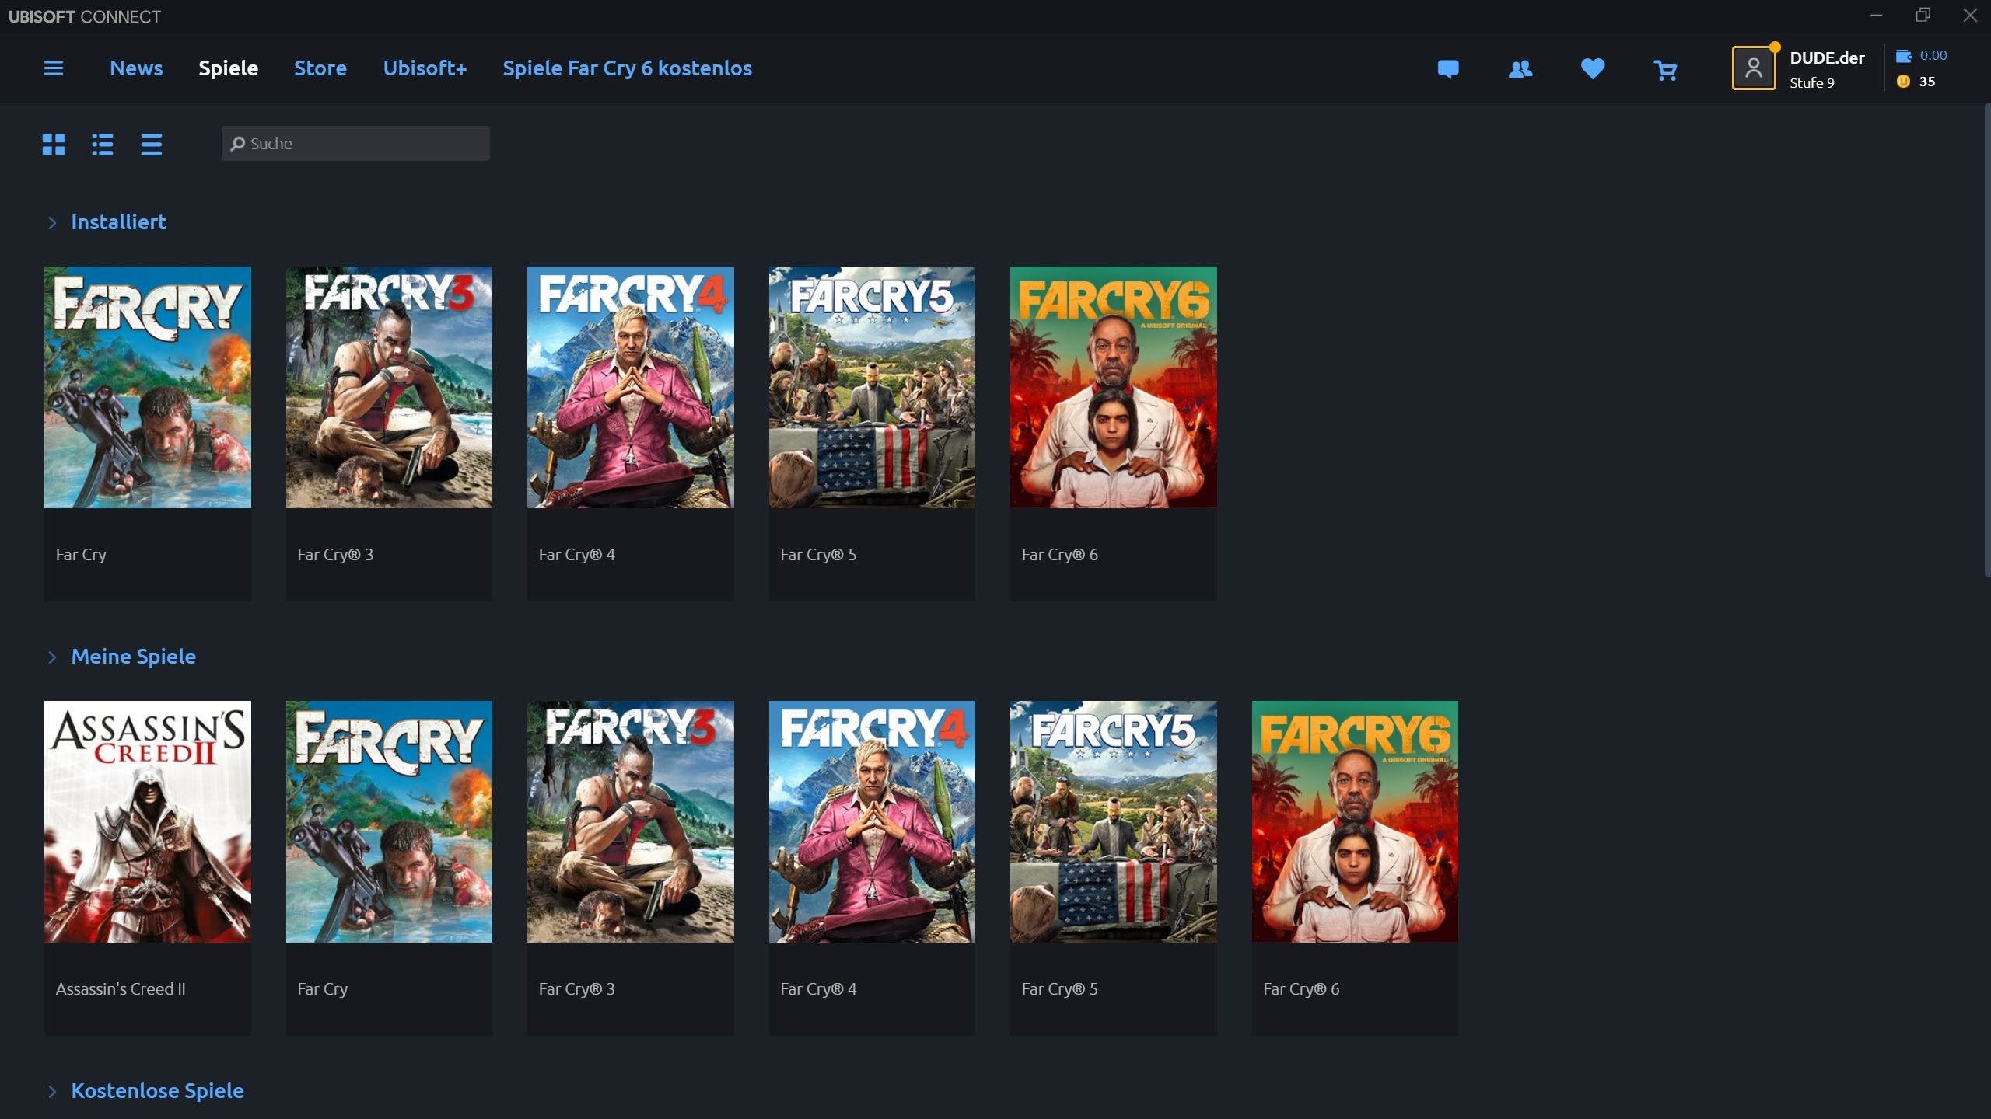Switch to grid tile view

click(54, 144)
